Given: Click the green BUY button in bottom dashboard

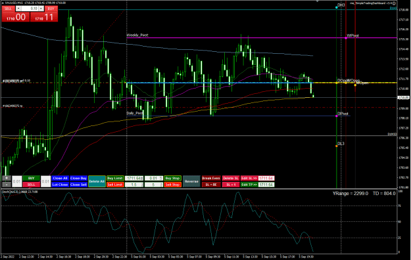Looking at the screenshot, I should tap(31, 179).
